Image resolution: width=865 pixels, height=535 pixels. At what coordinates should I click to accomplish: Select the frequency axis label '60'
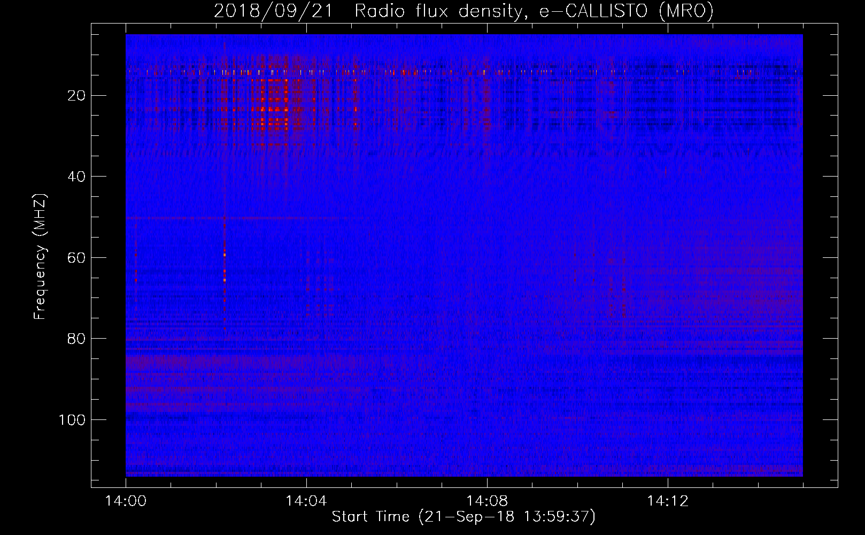tap(77, 258)
